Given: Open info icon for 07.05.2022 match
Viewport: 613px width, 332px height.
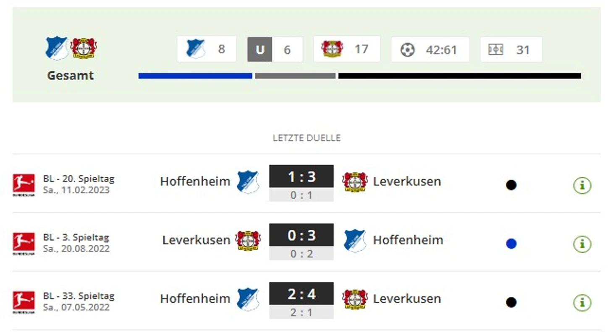Looking at the screenshot, I should pyautogui.click(x=582, y=302).
